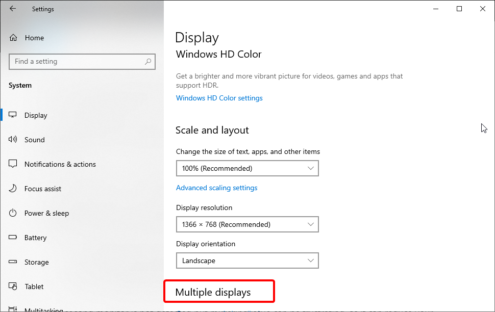Expand the Landscape orientation dropdown
Screen dimensions: 495x312
click(247, 261)
